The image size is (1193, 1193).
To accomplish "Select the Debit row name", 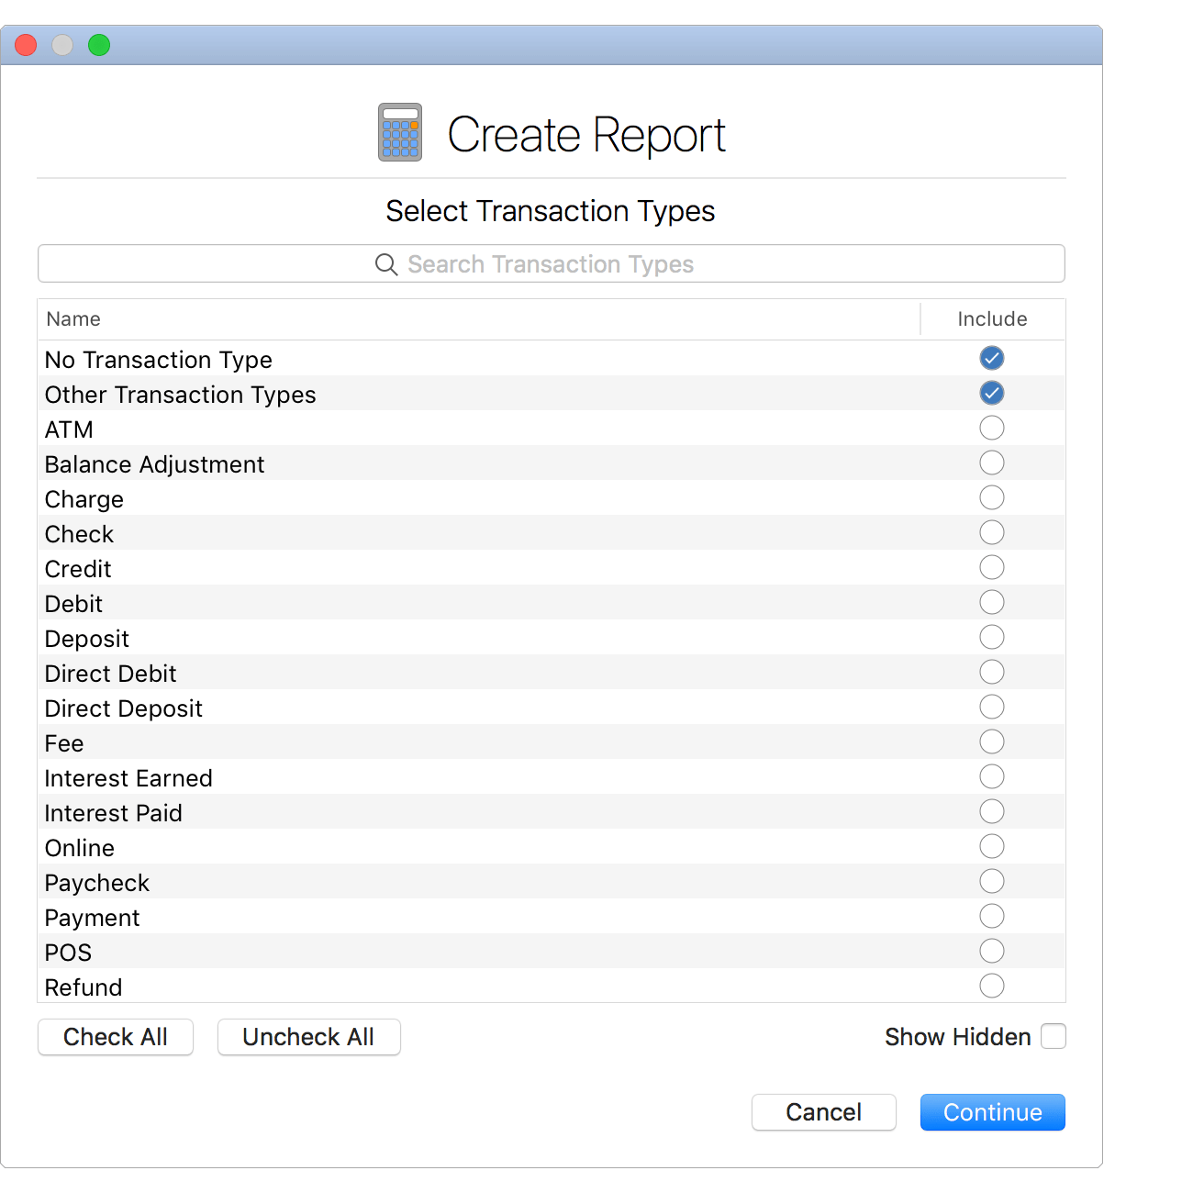I will (73, 604).
